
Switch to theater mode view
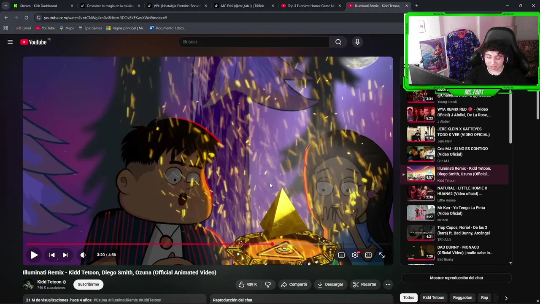tap(368, 255)
